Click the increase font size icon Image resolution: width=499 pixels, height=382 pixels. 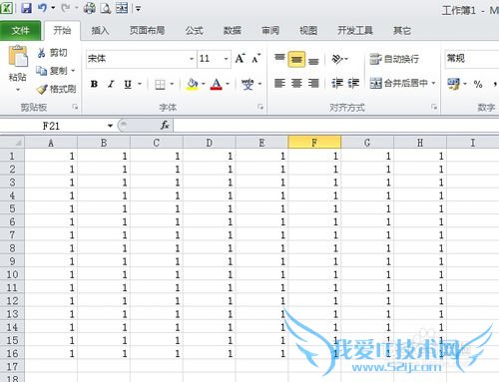pyautogui.click(x=240, y=59)
